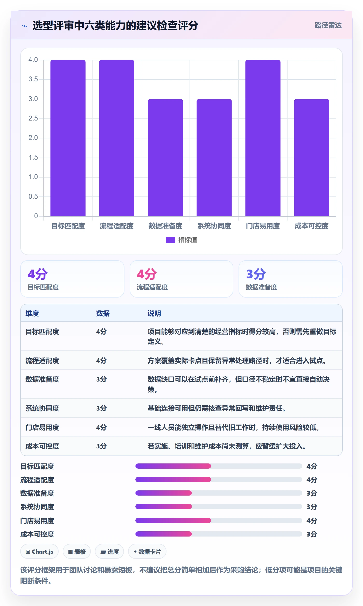The image size is (363, 606).
Task: Open the 3分 数据准备度 data card
Action: coord(291,279)
